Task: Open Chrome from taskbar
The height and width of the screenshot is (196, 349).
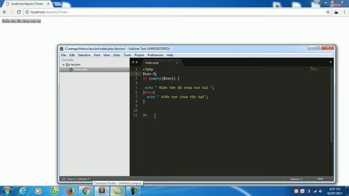Action: click(x=86, y=191)
